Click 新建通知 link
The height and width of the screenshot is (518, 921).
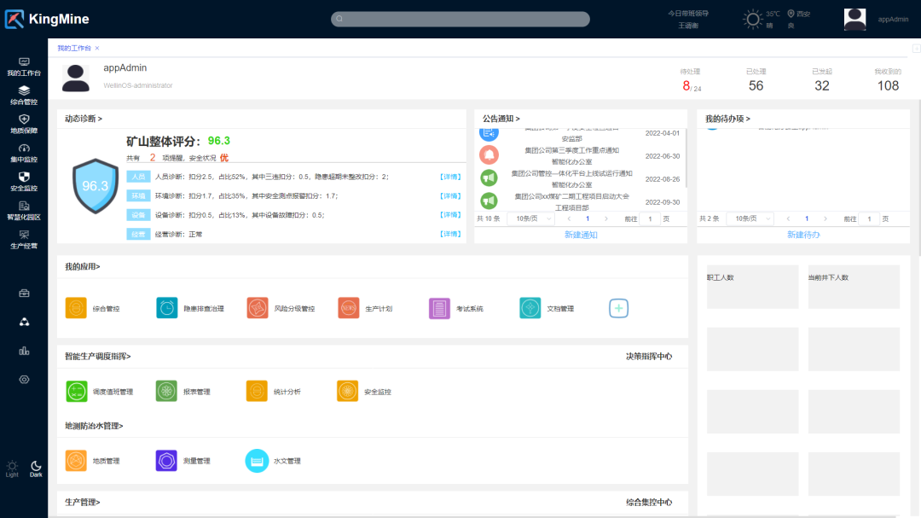pyautogui.click(x=581, y=235)
